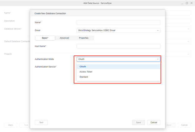Choose OAuth from the authentication list

tap(118, 67)
